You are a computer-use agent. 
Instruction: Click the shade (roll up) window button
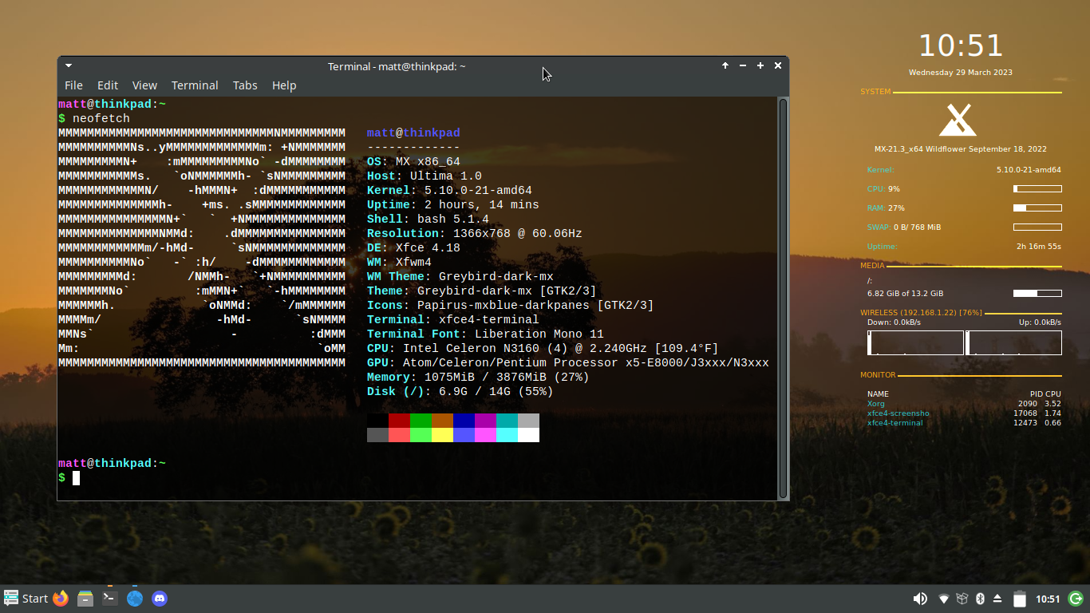pos(725,65)
